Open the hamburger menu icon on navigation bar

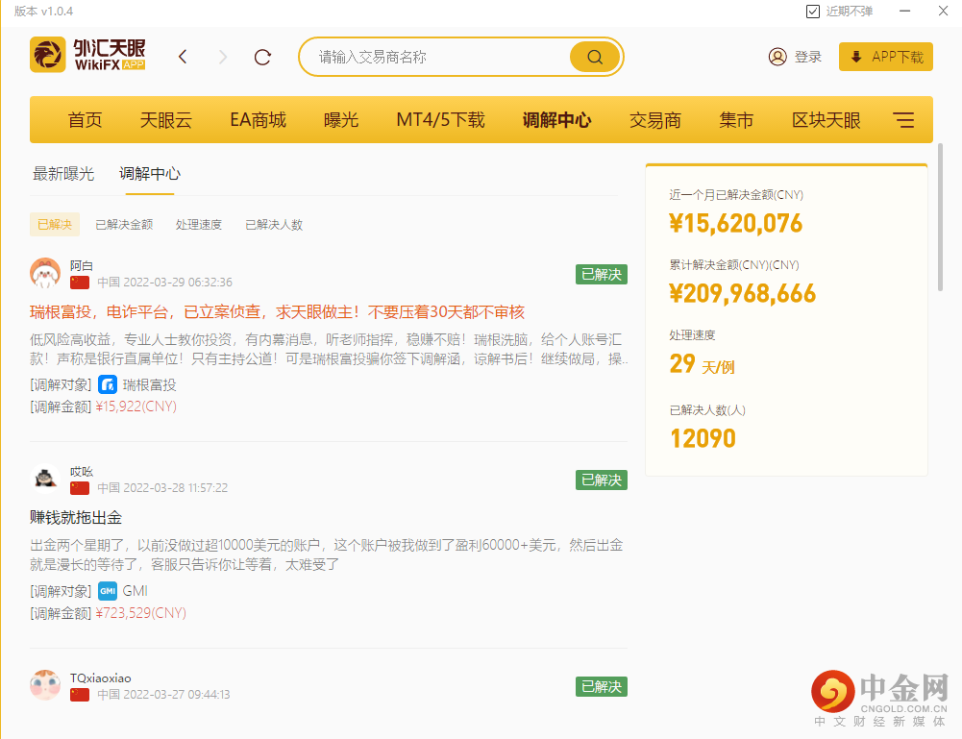902,119
